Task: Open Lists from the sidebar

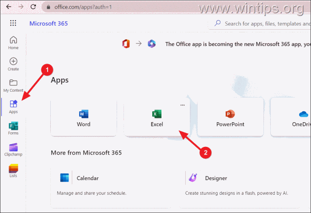Action: tap(13, 171)
